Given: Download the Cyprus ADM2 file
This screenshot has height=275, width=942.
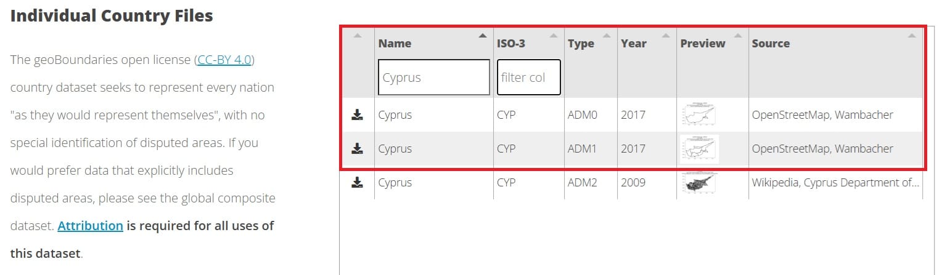Looking at the screenshot, I should tap(357, 182).
